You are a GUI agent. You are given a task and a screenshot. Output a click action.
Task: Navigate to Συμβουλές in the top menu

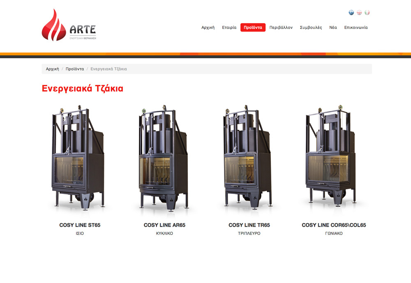(x=311, y=28)
